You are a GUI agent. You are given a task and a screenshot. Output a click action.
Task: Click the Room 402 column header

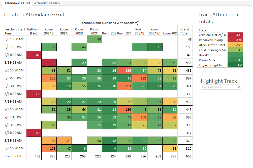[170, 33]
